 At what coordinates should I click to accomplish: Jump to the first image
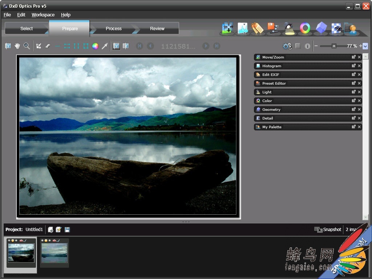click(x=139, y=46)
